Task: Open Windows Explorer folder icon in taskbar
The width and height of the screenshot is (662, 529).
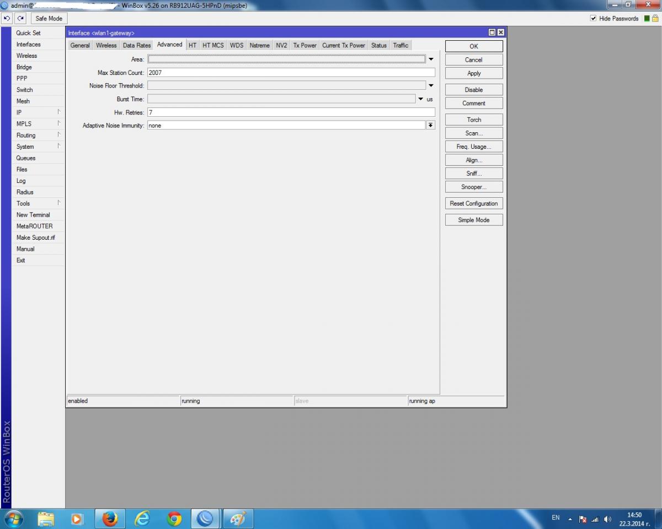Action: click(x=46, y=519)
